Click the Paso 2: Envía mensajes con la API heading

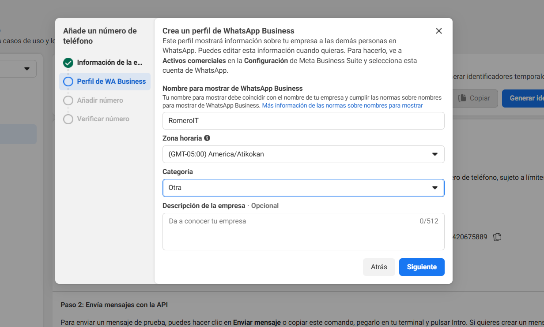coord(114,305)
